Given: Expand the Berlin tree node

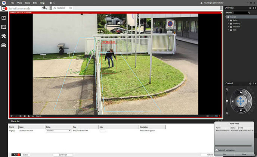Looking at the screenshot, I should click(228, 20).
